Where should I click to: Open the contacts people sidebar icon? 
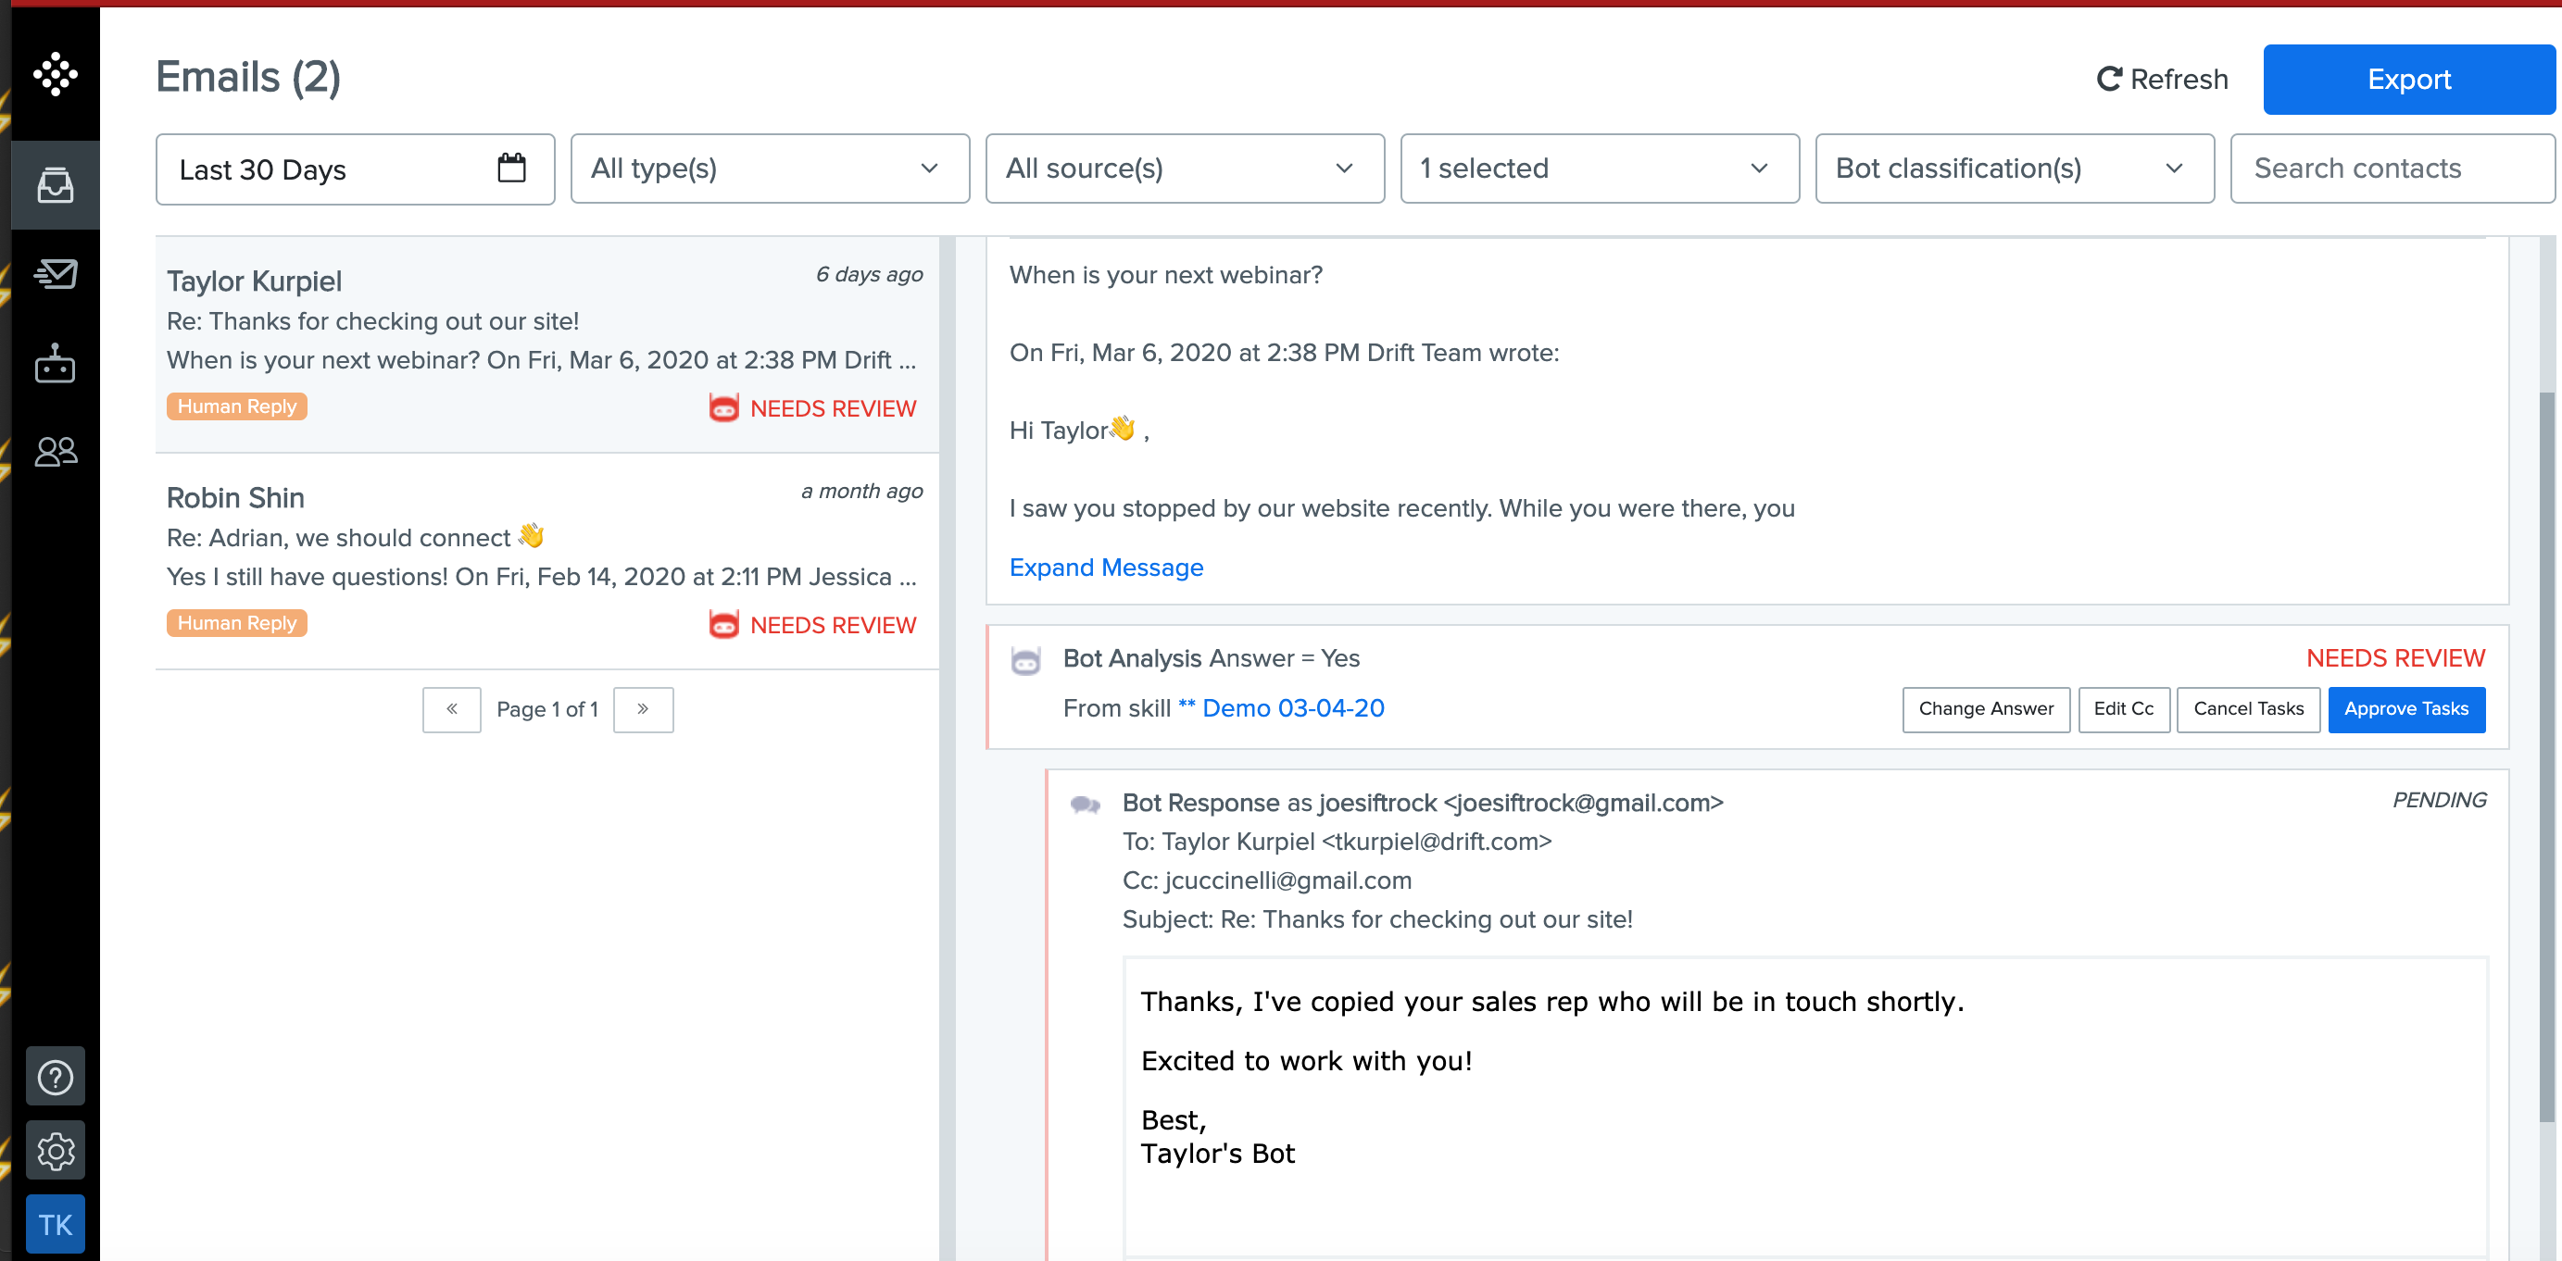click(56, 452)
